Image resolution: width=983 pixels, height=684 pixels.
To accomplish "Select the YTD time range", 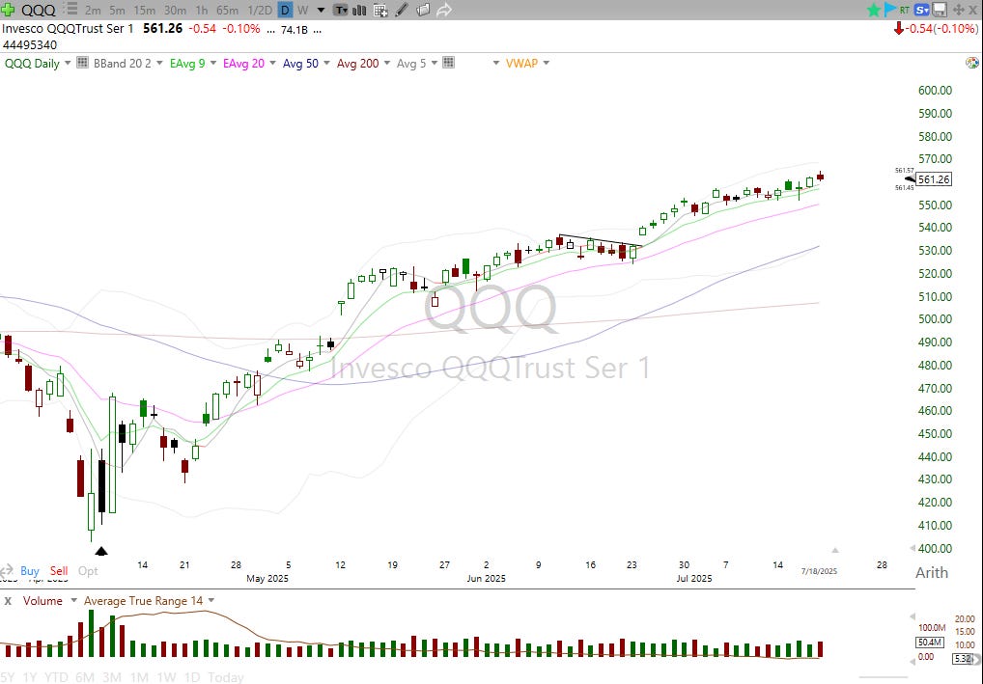I will [x=56, y=677].
